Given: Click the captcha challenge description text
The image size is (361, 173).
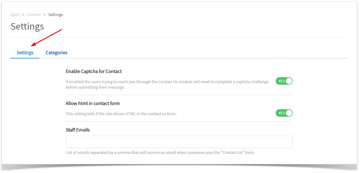Looking at the screenshot, I should (167, 84).
